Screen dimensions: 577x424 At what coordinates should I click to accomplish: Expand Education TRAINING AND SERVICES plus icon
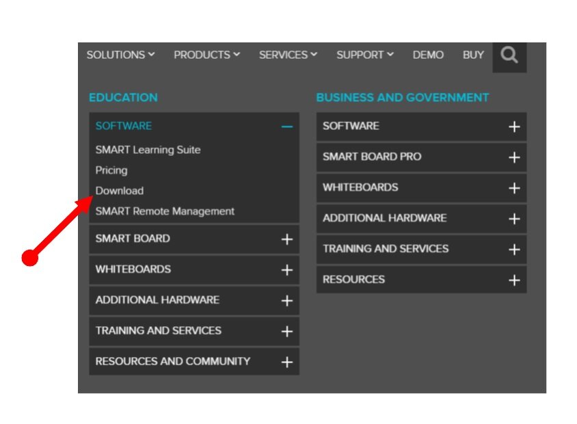287,332
